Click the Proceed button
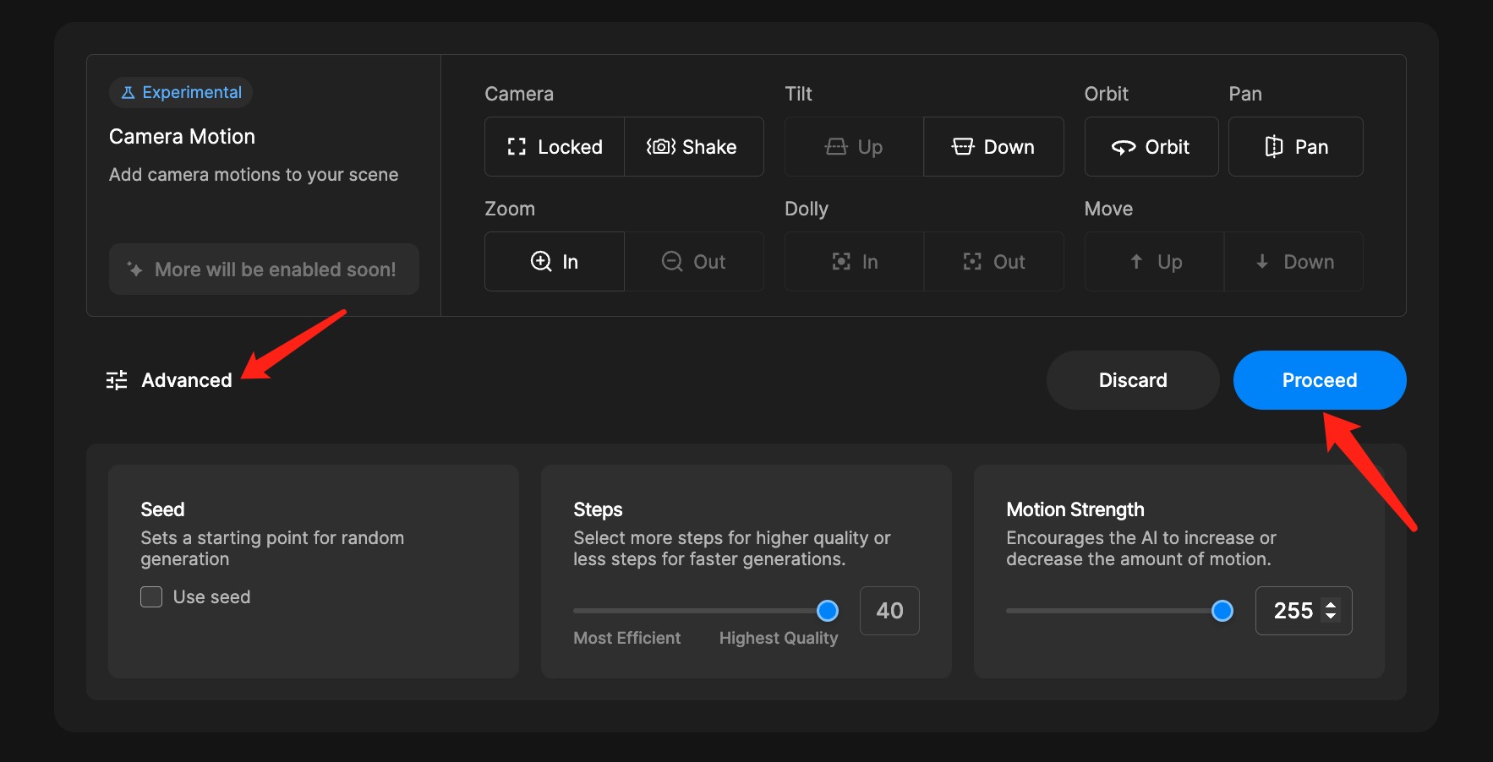Viewport: 1493px width, 762px height. coord(1320,380)
